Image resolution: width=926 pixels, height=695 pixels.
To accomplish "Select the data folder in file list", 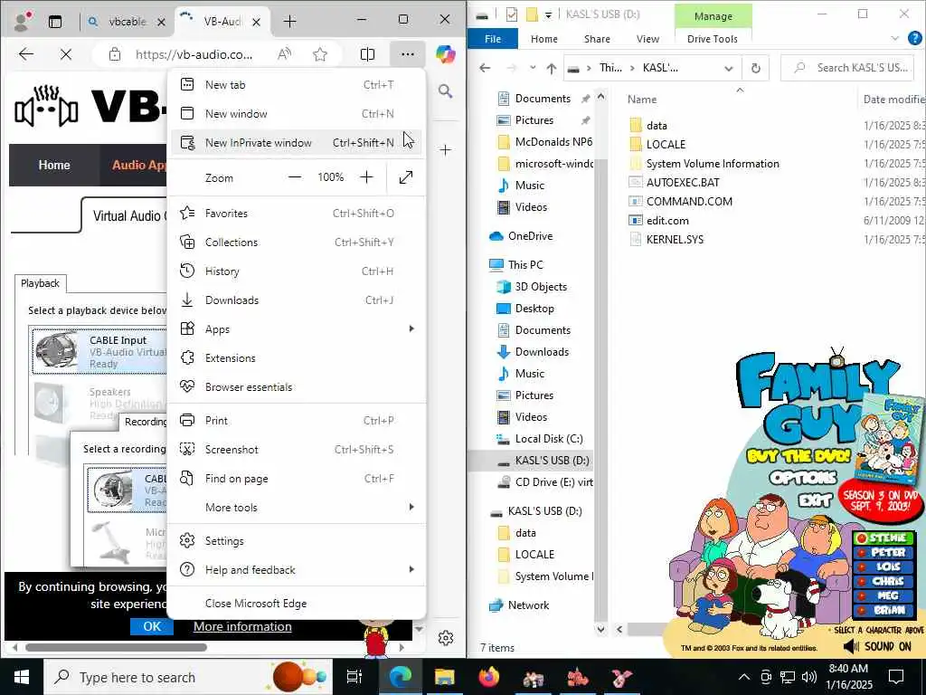I will [657, 125].
